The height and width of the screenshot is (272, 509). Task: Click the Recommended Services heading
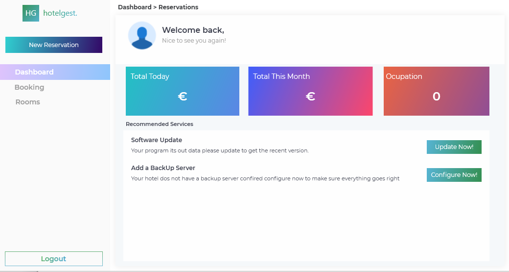160,124
